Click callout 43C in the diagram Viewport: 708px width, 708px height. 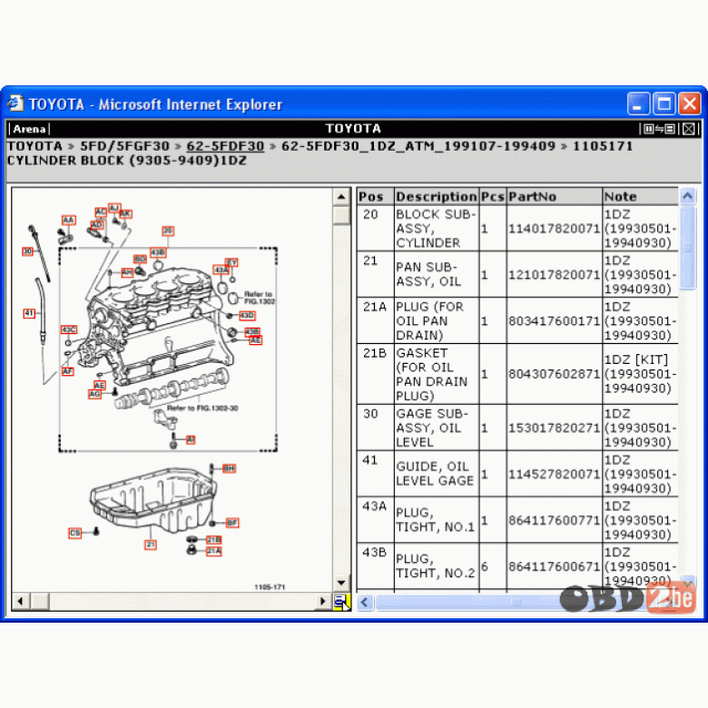(x=69, y=329)
